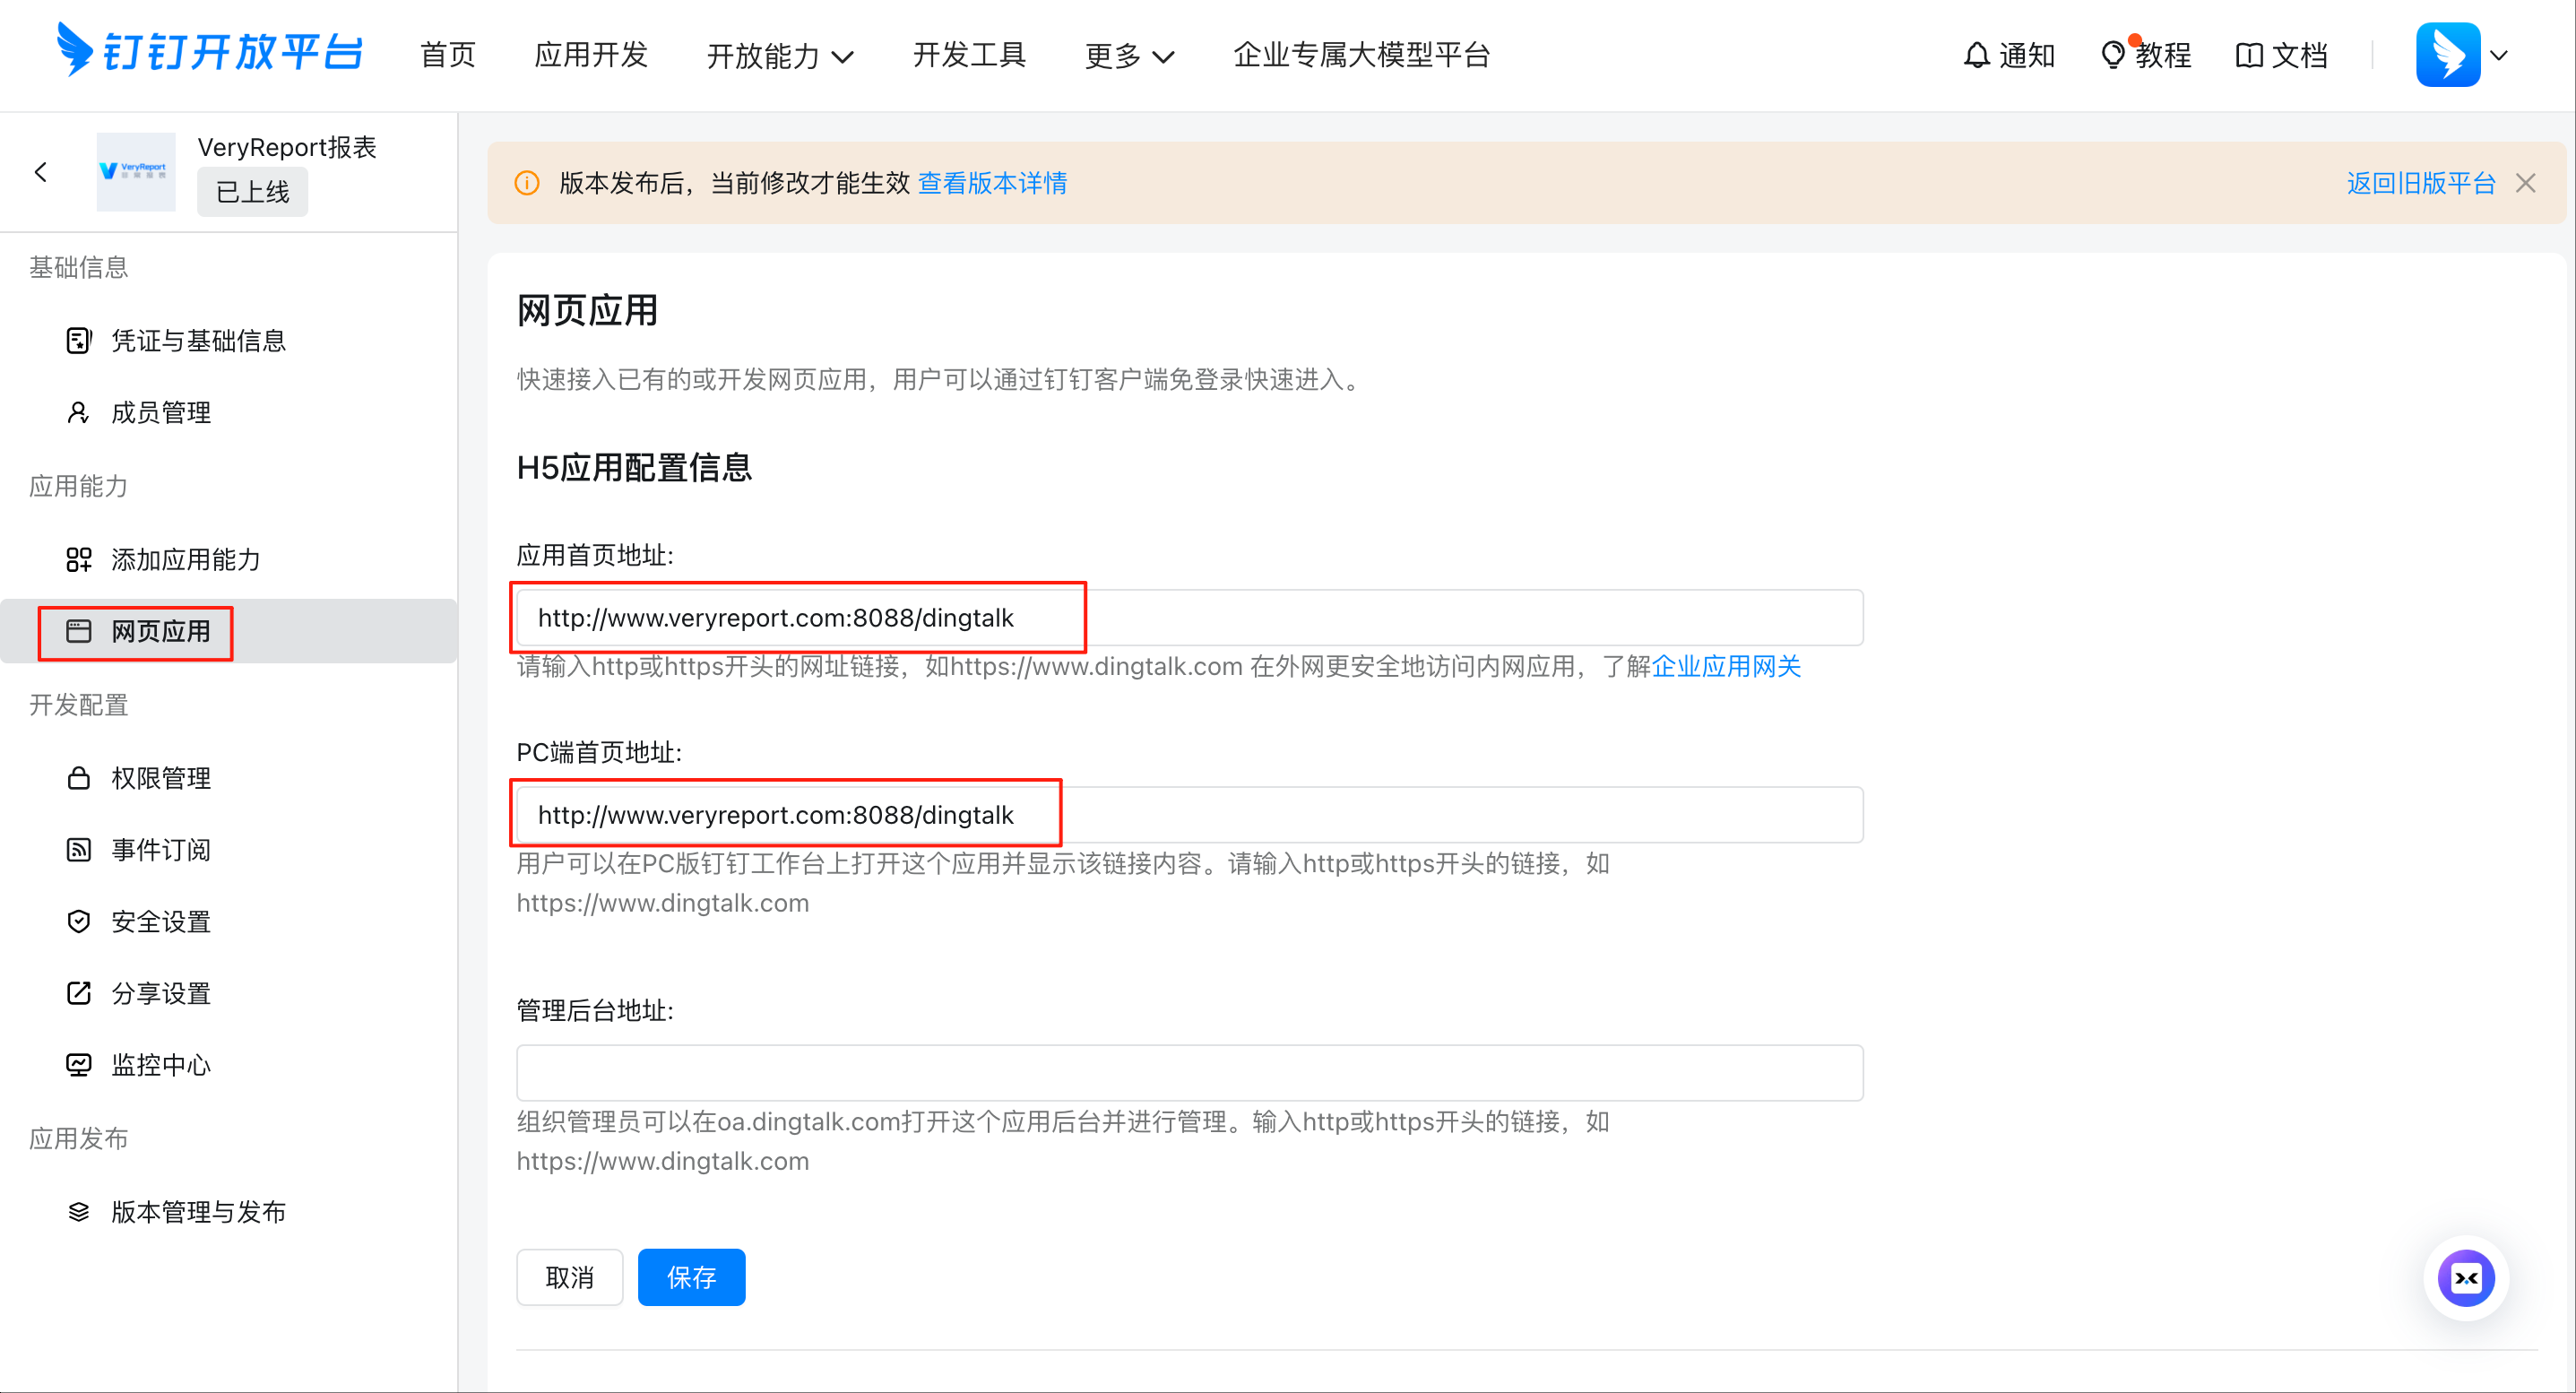The height and width of the screenshot is (1393, 2576).
Task: Click the VeryReport app thumbnail
Action: point(136,171)
